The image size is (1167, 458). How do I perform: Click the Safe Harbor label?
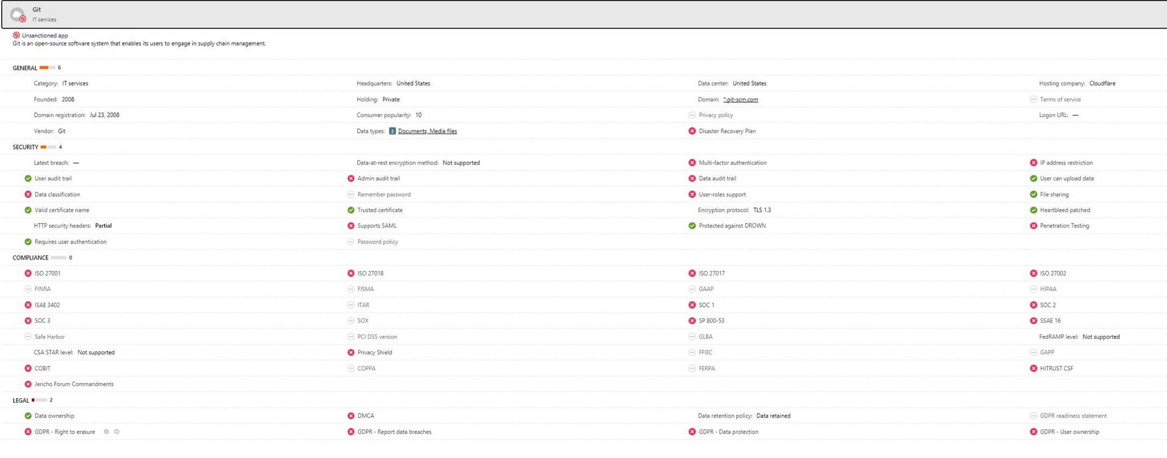click(x=50, y=337)
